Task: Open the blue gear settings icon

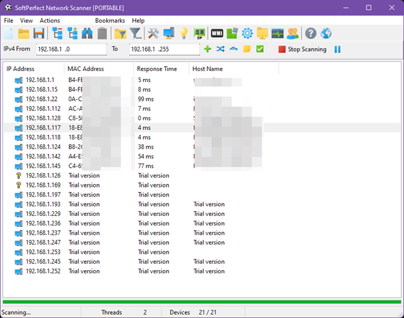Action: click(247, 33)
